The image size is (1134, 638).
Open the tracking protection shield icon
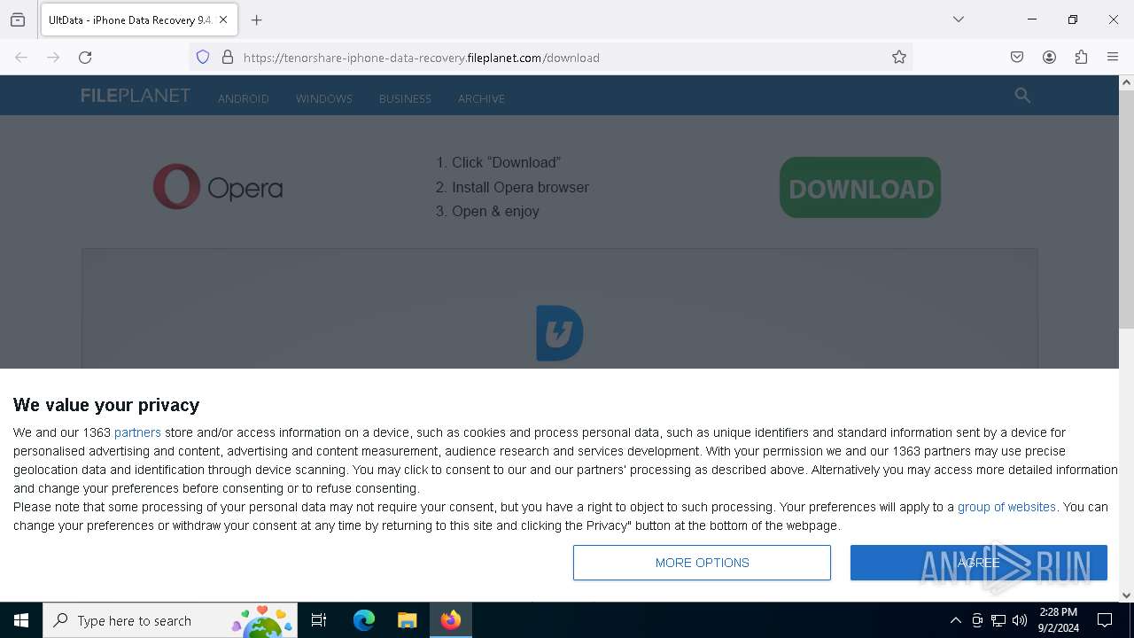click(x=203, y=58)
